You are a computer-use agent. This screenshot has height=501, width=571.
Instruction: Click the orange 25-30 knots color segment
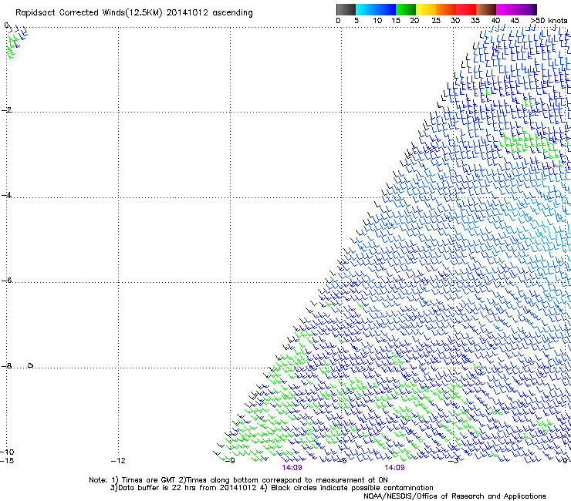point(446,9)
